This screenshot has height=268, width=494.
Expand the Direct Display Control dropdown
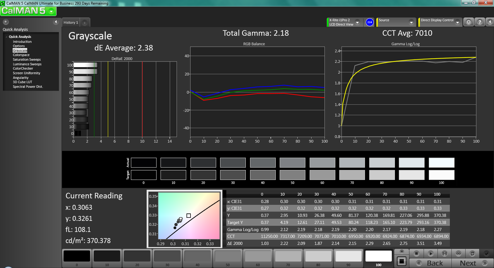[x=440, y=22]
